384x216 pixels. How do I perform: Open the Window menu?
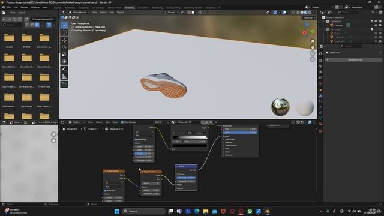[35, 7]
